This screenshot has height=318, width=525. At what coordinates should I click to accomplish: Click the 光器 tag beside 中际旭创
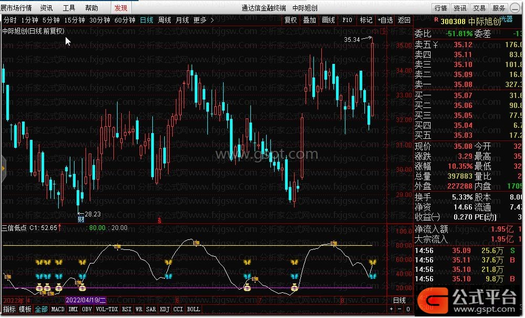(x=506, y=19)
